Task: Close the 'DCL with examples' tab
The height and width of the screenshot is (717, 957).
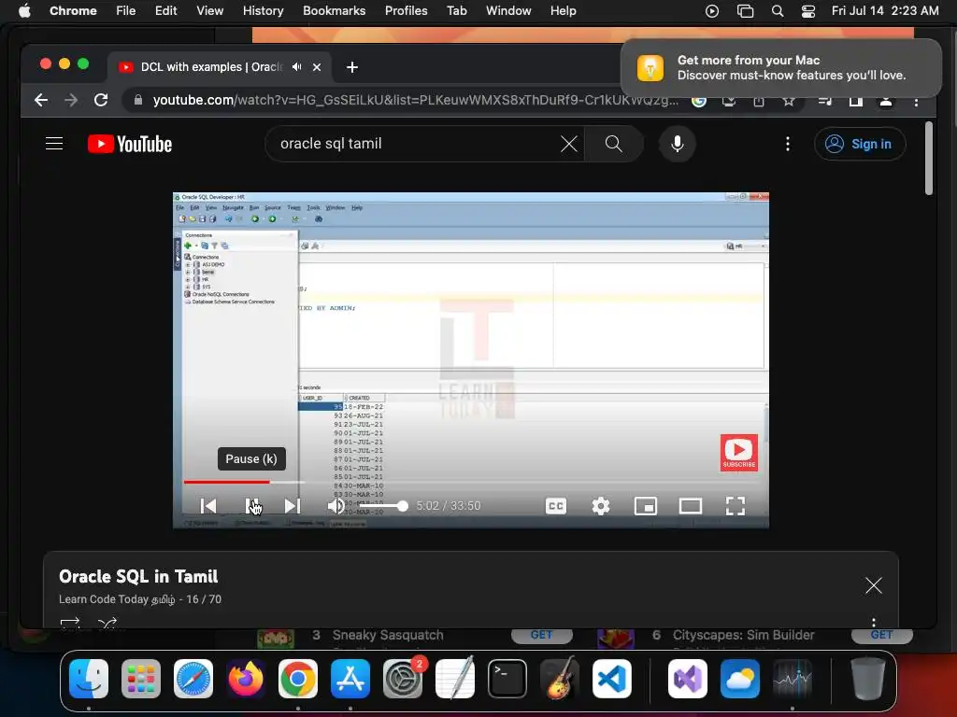Action: click(x=317, y=67)
